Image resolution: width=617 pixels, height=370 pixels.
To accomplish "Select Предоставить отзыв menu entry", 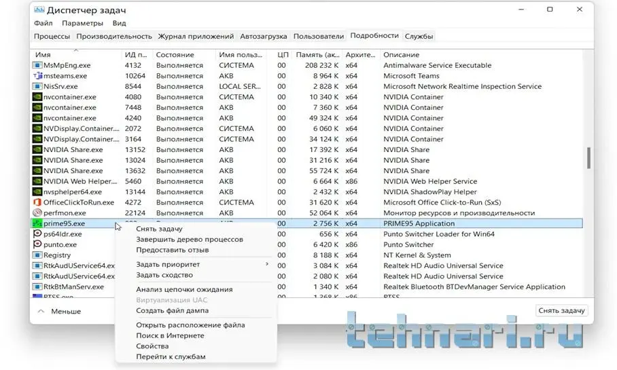I will click(173, 250).
